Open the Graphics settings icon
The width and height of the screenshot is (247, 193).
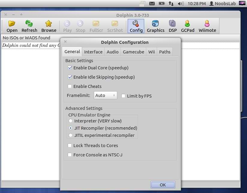tap(156, 26)
